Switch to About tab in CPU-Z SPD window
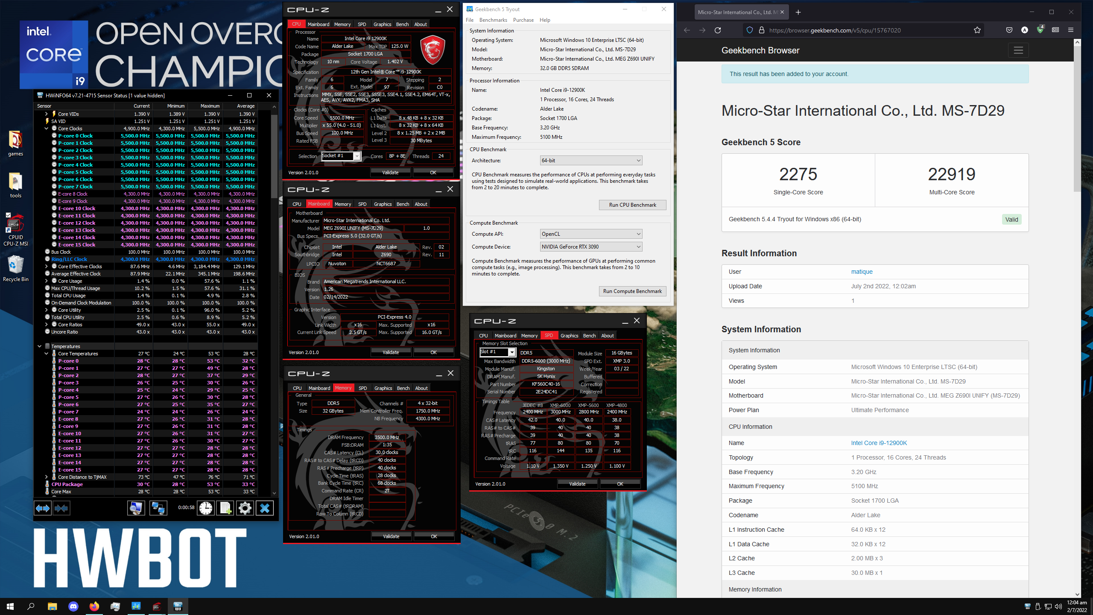Screen dimensions: 1093x615 [608, 336]
